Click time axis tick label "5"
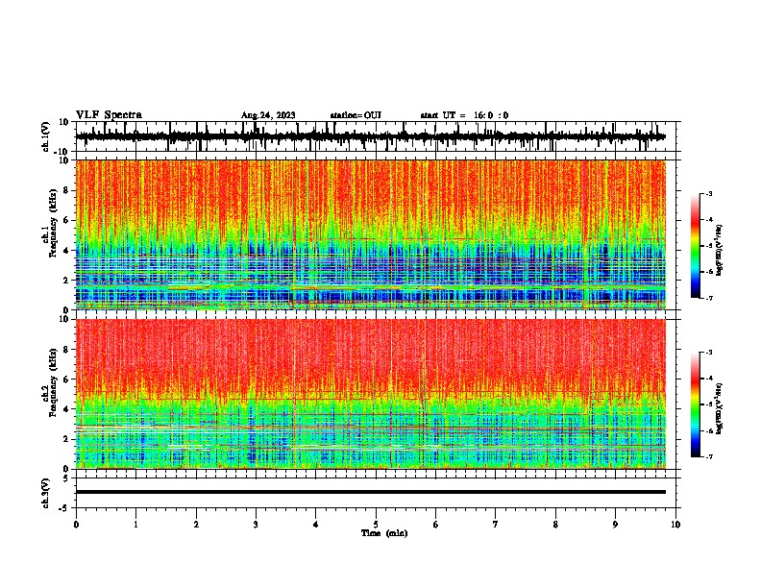Viewport: 761px width, 588px height. (376, 525)
